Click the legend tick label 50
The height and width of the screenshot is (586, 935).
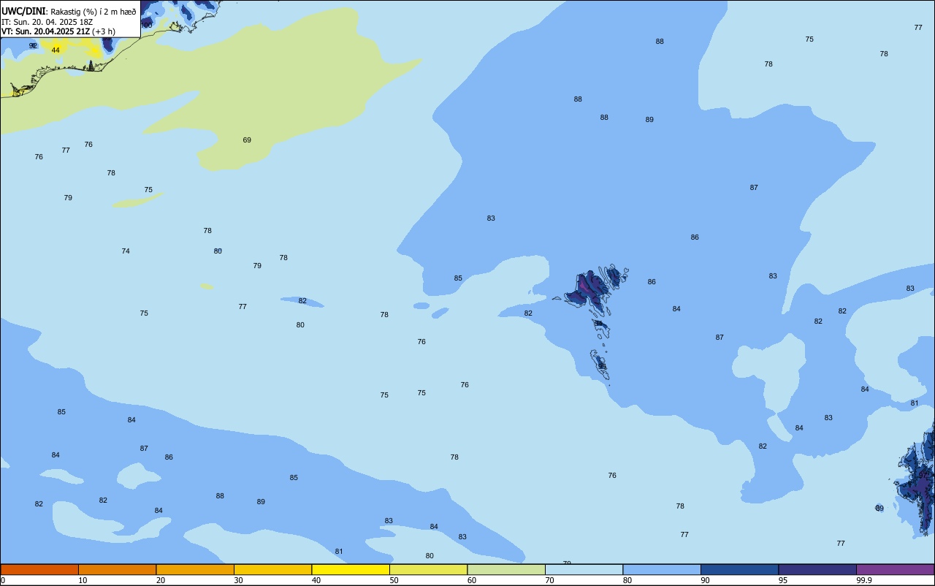point(394,580)
